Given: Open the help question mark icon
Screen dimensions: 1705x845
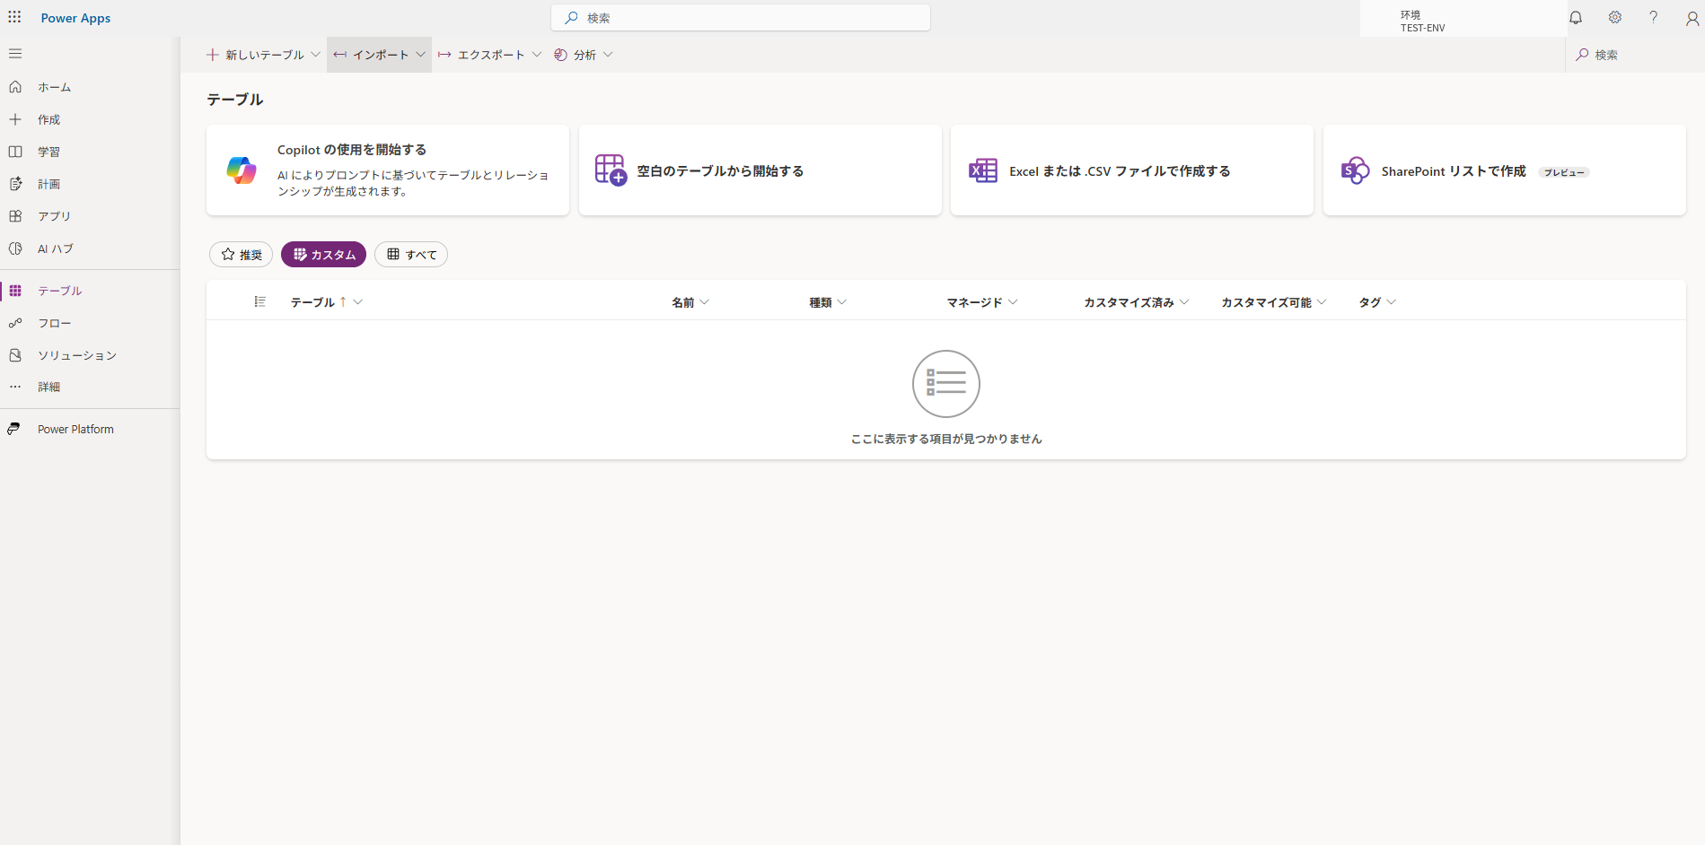Looking at the screenshot, I should tap(1653, 18).
